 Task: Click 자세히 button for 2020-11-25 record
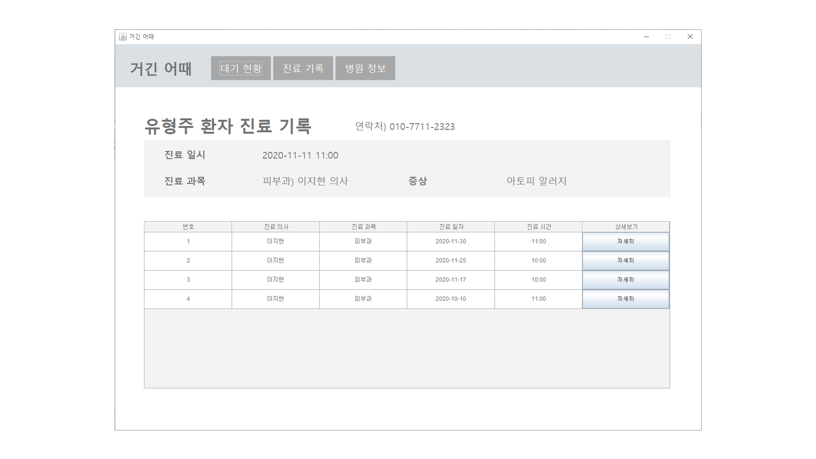click(x=626, y=261)
